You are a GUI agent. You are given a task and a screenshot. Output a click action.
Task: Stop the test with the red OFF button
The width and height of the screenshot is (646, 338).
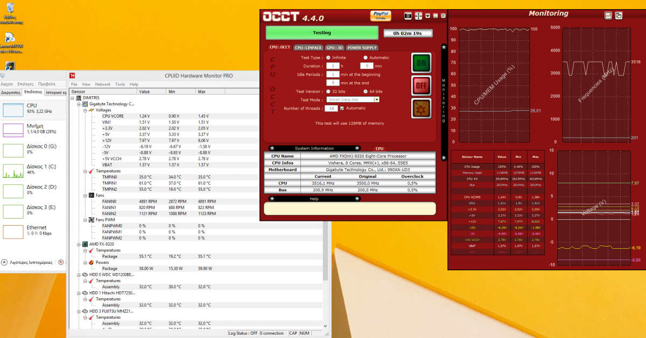point(422,85)
